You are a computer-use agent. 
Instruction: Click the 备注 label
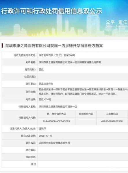[x=34, y=164]
